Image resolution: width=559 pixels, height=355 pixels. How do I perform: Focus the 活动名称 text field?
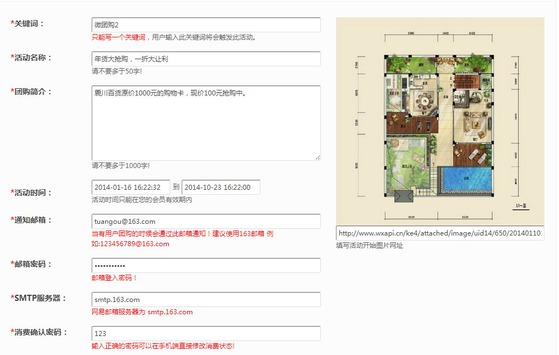206,59
